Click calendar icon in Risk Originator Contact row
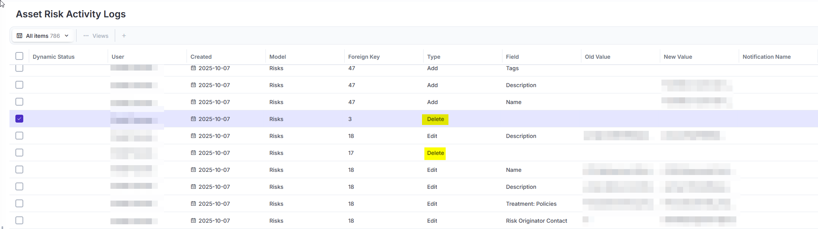818x229 pixels. pos(193,220)
